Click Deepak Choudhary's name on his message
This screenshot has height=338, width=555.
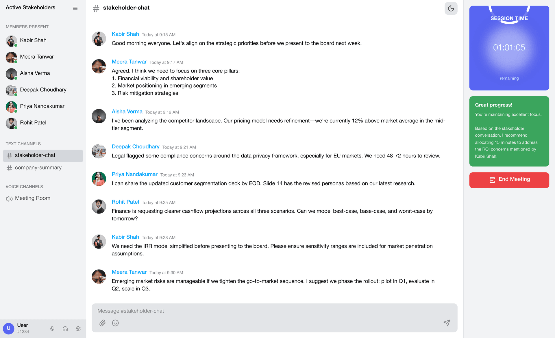coord(136,146)
